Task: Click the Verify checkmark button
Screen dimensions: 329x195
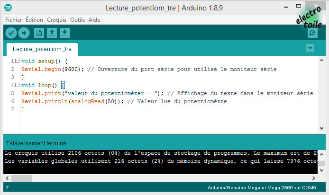Action: (x=11, y=33)
